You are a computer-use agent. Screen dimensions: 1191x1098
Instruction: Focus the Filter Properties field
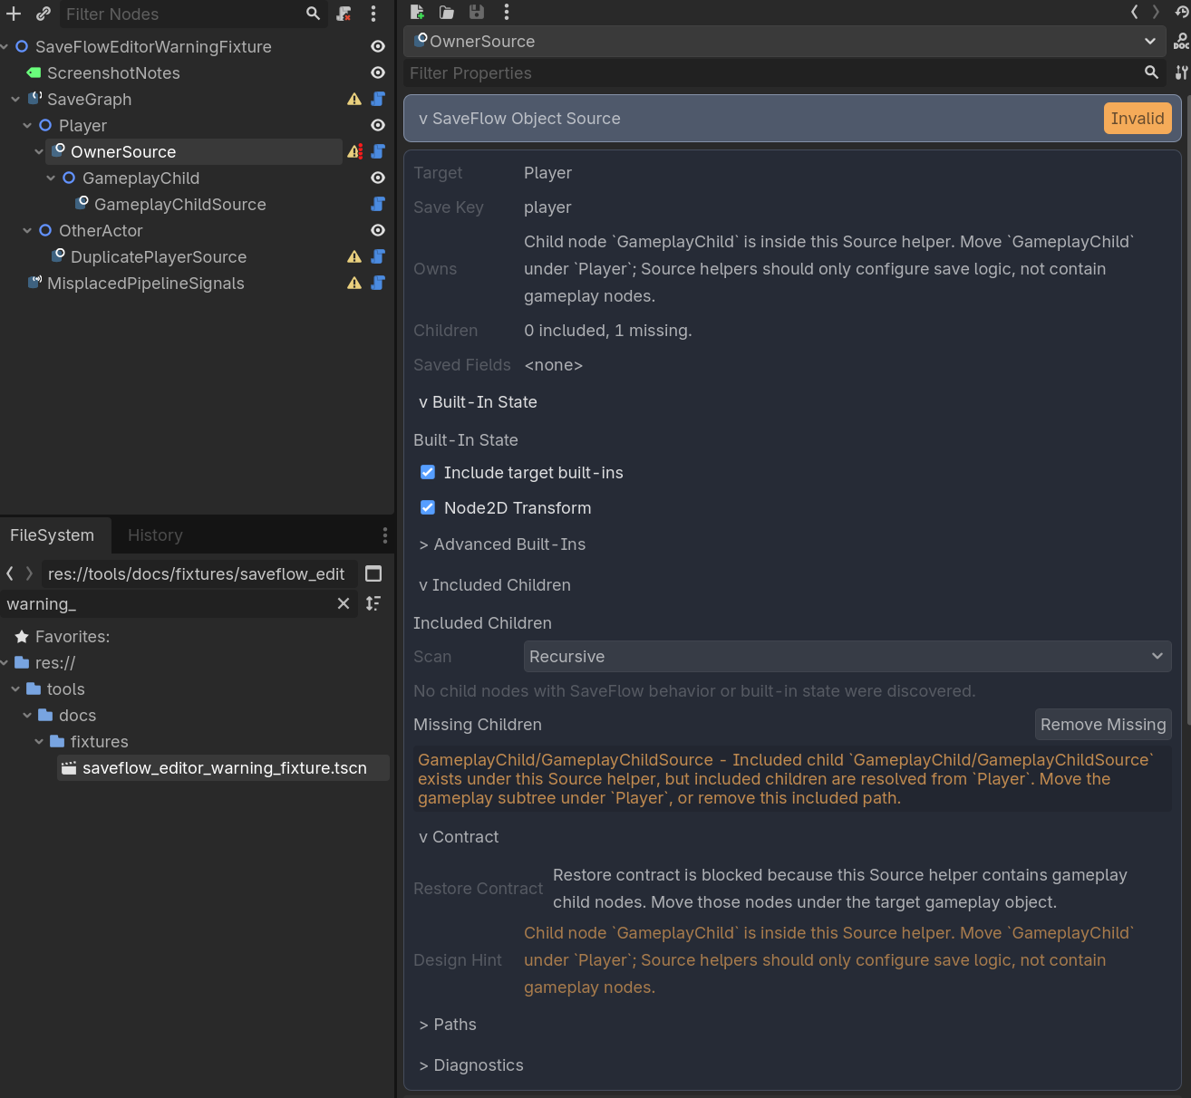[772, 72]
